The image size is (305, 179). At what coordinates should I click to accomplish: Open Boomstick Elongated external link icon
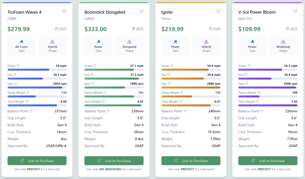click(141, 11)
